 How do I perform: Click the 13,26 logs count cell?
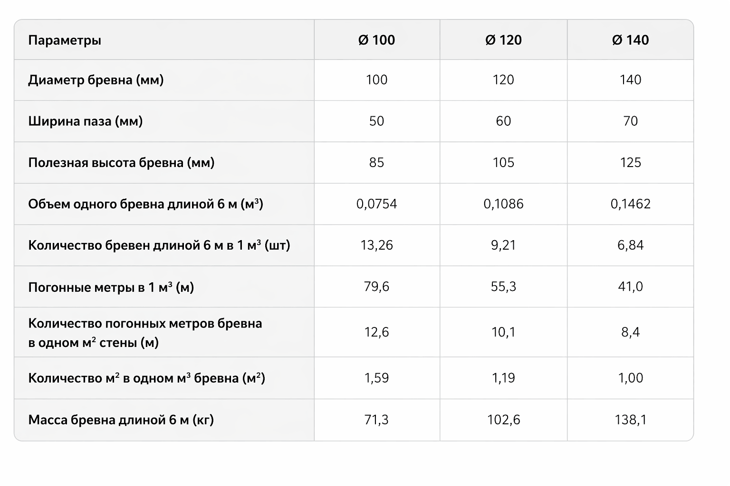point(376,245)
